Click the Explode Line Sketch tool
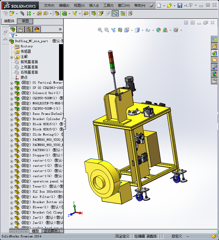The image size is (219, 240). click(108, 13)
